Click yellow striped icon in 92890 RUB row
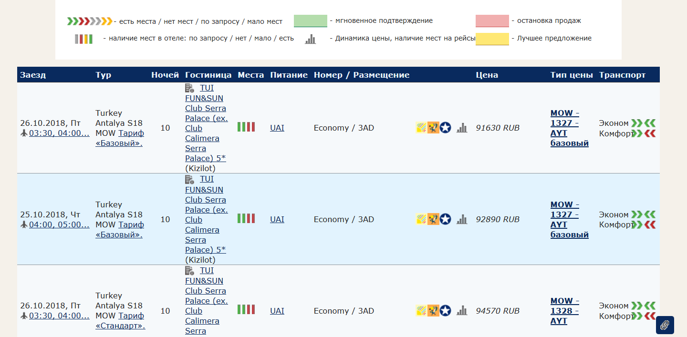The height and width of the screenshot is (337, 687). (x=421, y=219)
